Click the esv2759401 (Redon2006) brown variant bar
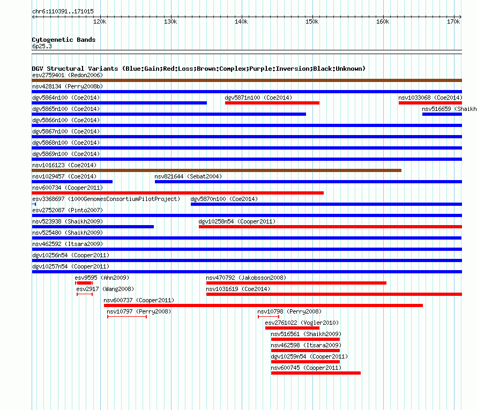 (247, 80)
